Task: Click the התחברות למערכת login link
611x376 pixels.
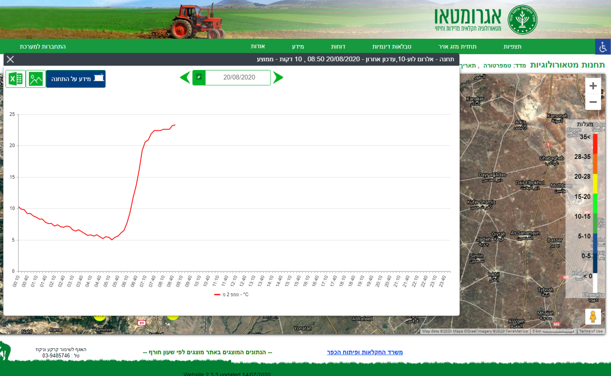Action: (x=43, y=47)
